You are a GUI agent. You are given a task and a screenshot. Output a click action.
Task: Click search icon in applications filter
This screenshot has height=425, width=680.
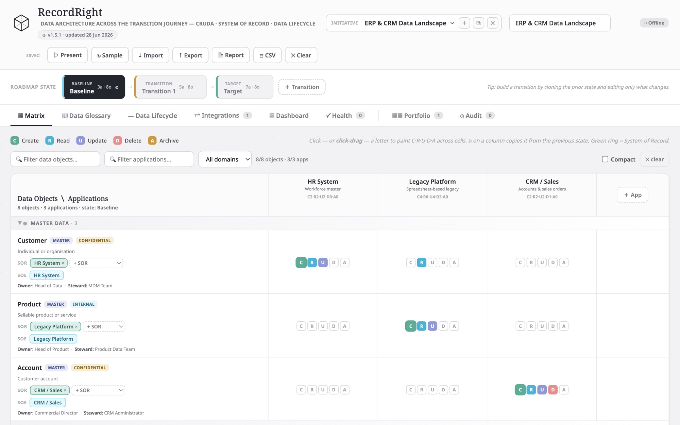[113, 159]
